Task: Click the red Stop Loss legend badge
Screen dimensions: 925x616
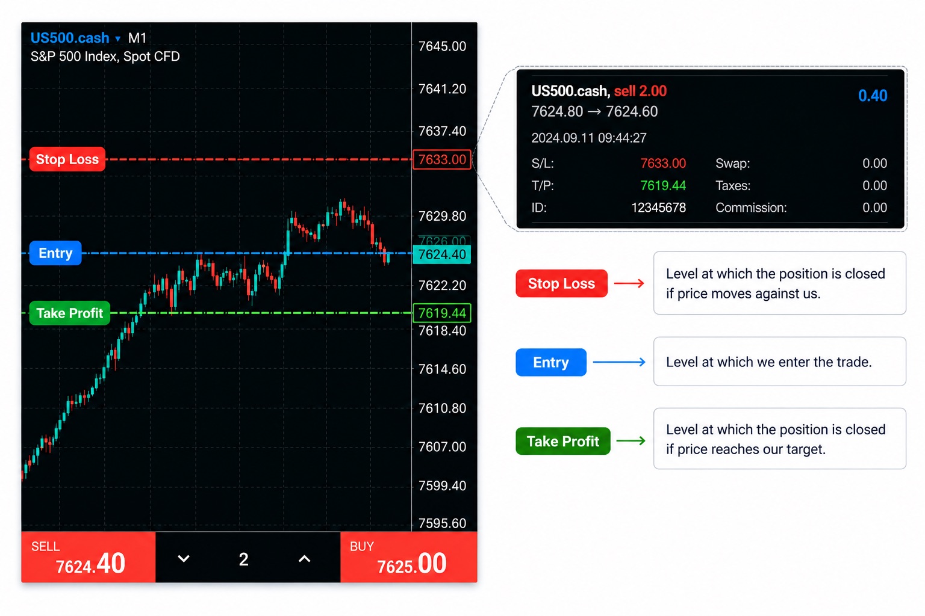Action: pos(561,283)
